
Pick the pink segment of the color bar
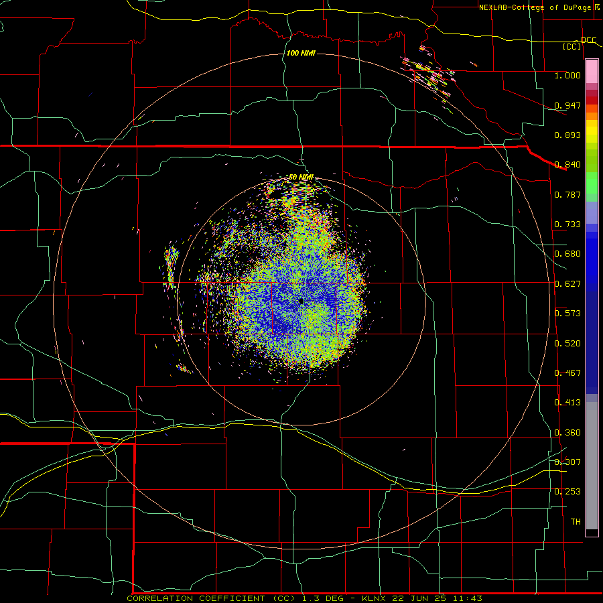pos(592,71)
